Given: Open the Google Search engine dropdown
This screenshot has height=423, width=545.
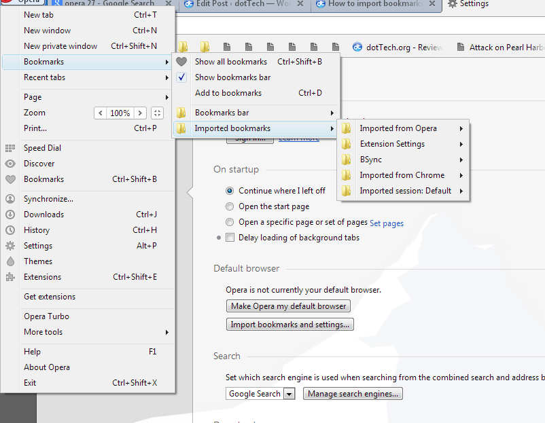Looking at the screenshot, I should click(289, 393).
